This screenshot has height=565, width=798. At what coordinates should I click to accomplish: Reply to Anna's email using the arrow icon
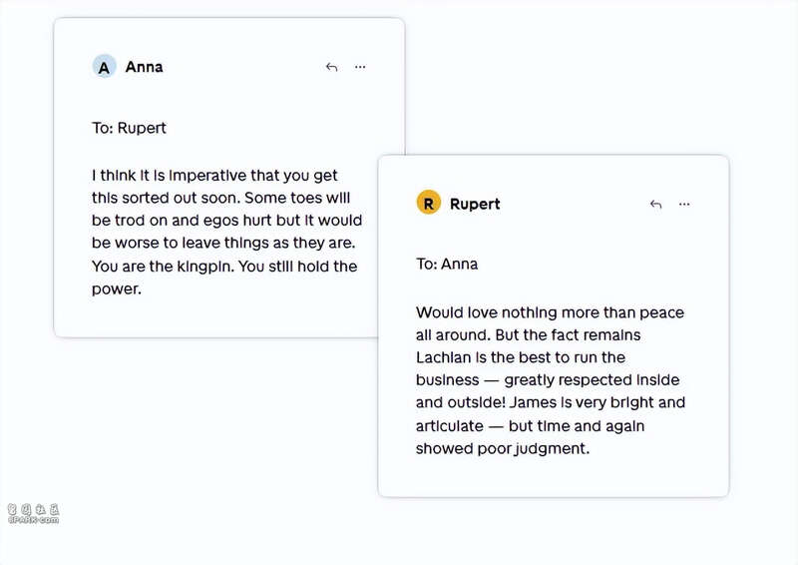click(331, 67)
